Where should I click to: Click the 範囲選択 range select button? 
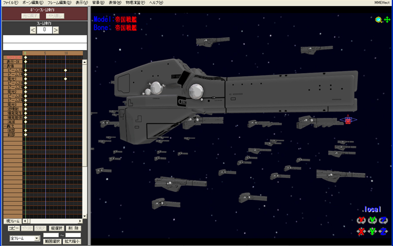click(x=53, y=242)
